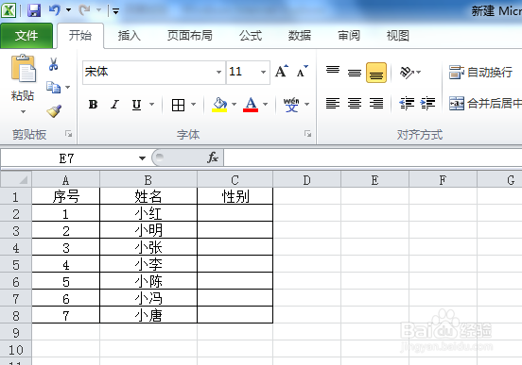Select cell containing 小红
This screenshot has width=522, height=365.
148,213
